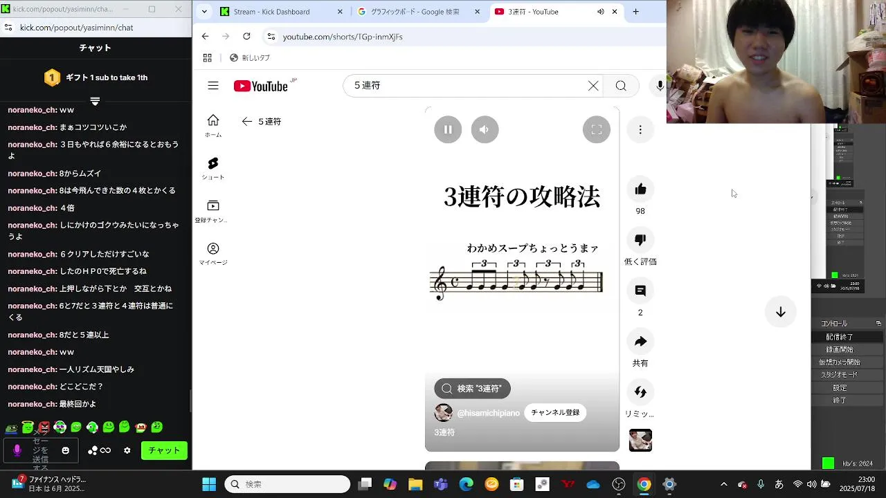Open @hisamichipiano channel link

488,413
